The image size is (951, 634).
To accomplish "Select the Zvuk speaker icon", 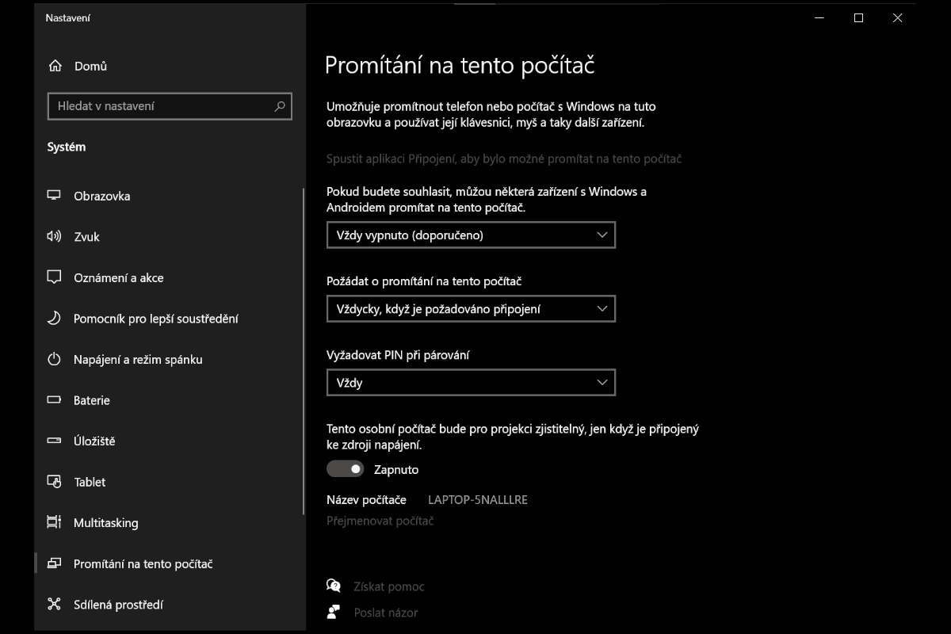I will point(54,236).
